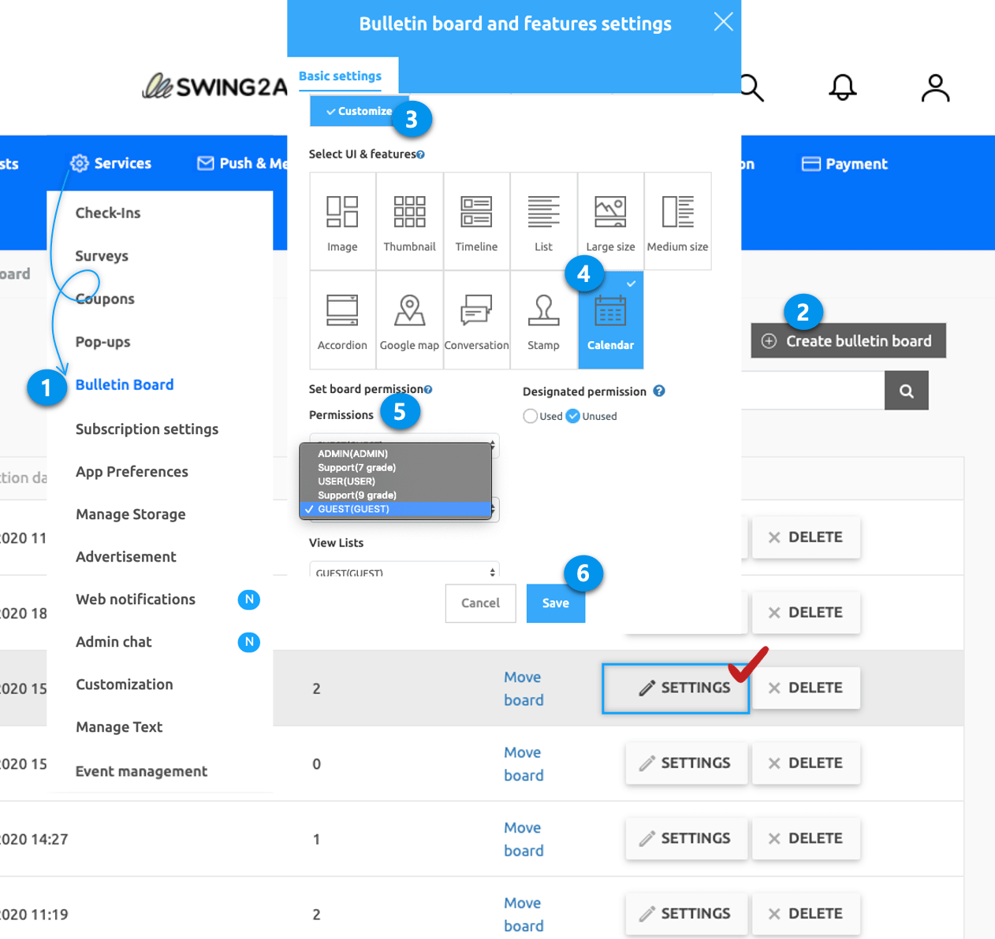This screenshot has width=995, height=939.
Task: Choose ADMIN(ADMIN) in permissions dropdown
Action: click(x=352, y=454)
